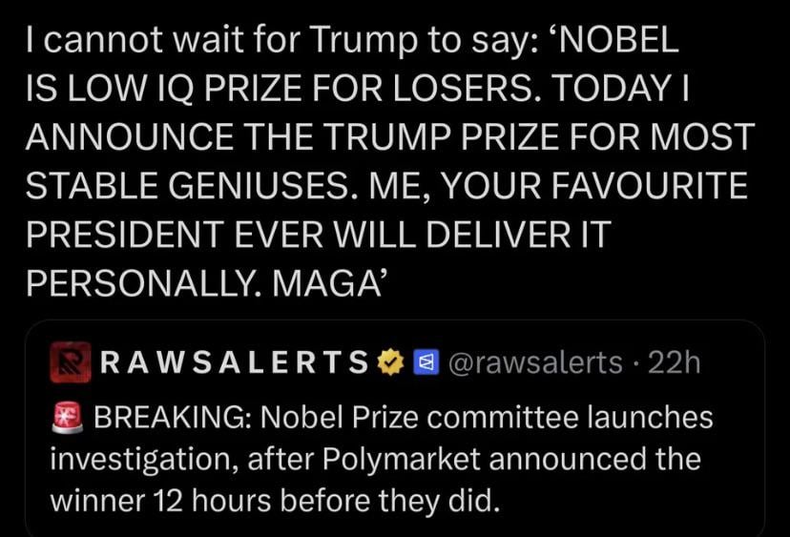Open the quoted post's last line about the winner
This screenshot has height=537, width=790.
tap(275, 500)
